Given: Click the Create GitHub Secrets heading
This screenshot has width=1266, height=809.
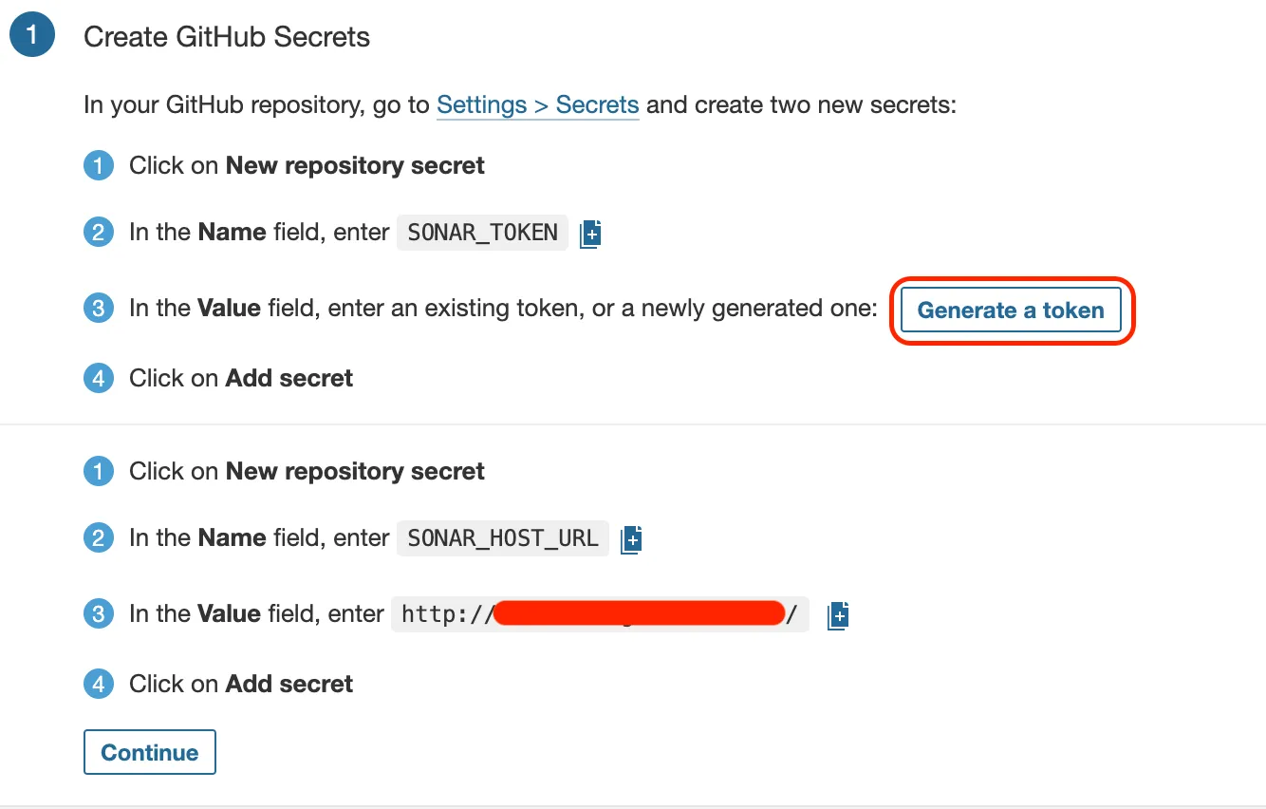Looking at the screenshot, I should click(x=227, y=37).
